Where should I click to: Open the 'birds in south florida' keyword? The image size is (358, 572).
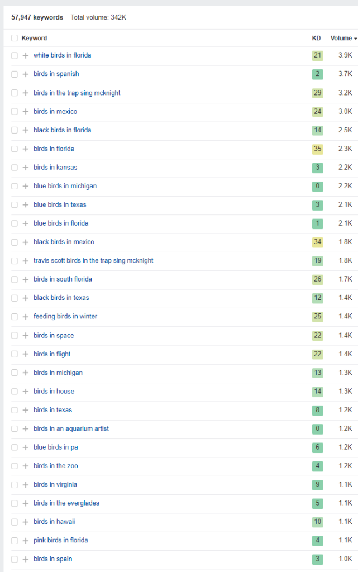coord(63,279)
